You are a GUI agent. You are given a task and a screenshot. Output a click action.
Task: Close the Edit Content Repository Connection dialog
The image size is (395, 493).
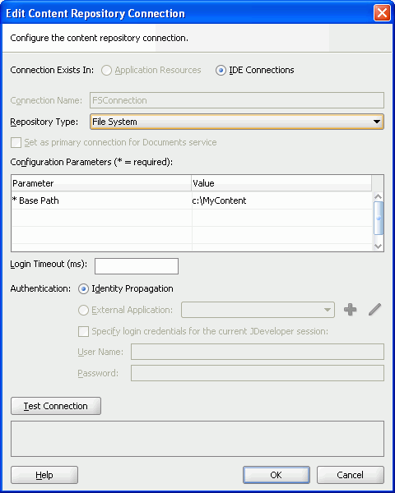(382, 13)
